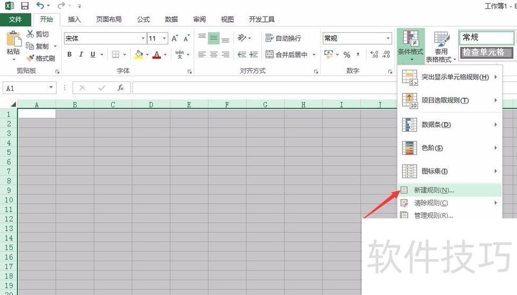This screenshot has width=517, height=295.
Task: Click the 条件格式 conditional formatting button
Action: coord(410,46)
